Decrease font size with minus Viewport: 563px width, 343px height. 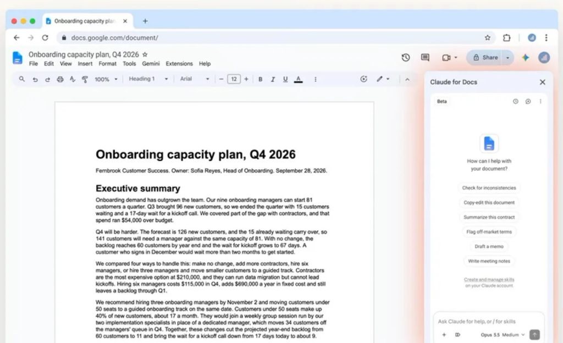click(221, 79)
